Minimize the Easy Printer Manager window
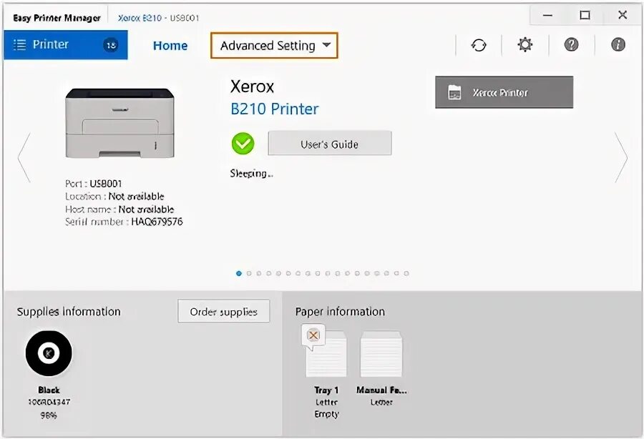Image resolution: width=644 pixels, height=439 pixels. [547, 16]
